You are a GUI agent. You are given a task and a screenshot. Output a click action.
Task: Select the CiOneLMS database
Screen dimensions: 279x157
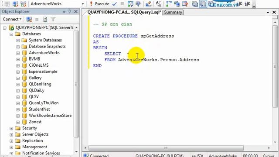39,65
